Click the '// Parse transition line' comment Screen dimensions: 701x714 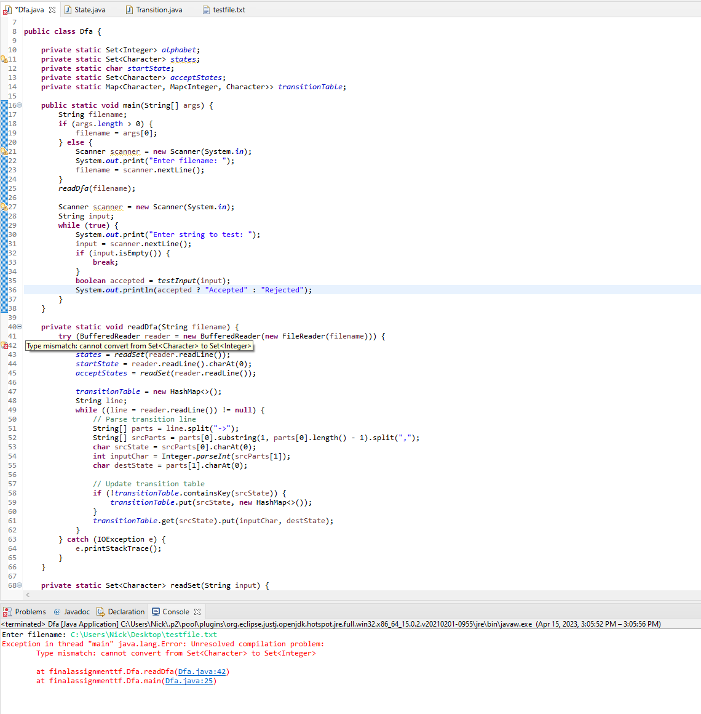(x=145, y=419)
